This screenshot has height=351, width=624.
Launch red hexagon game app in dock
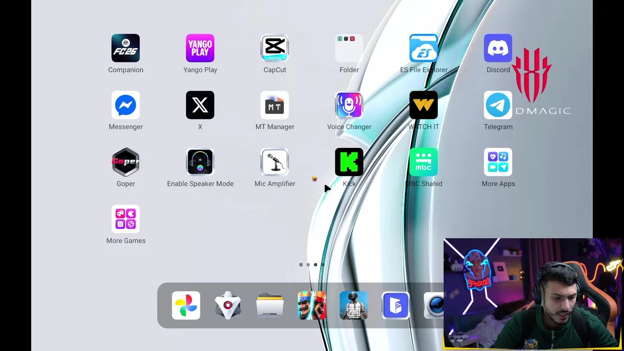(x=228, y=306)
